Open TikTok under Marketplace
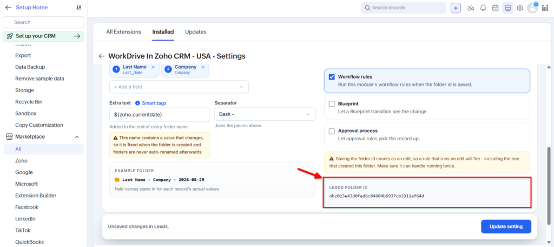 click(23, 230)
